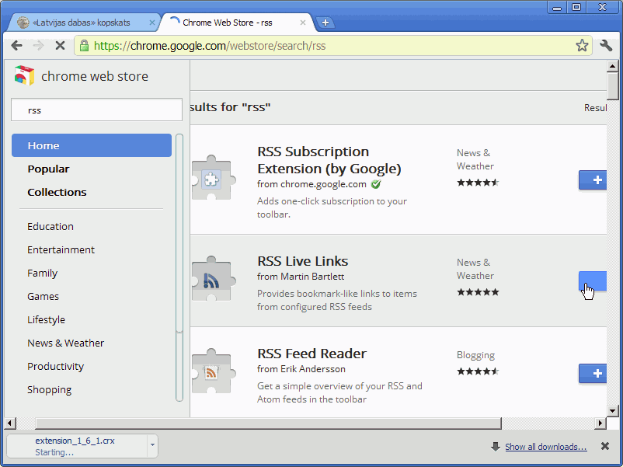Viewport: 623px width, 467px height.
Task: Click the rss search field
Action: [x=96, y=110]
